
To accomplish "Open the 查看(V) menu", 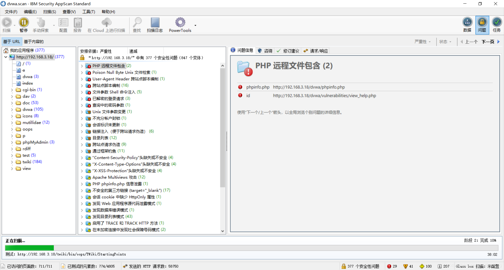I will point(69,12).
